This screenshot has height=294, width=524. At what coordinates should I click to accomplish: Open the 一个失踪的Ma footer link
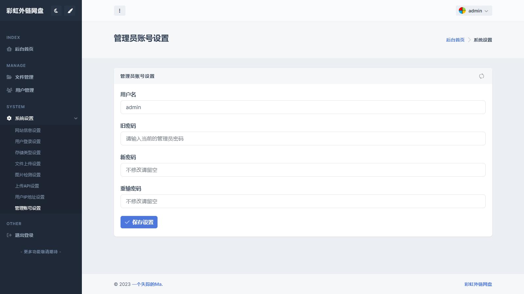(x=147, y=284)
